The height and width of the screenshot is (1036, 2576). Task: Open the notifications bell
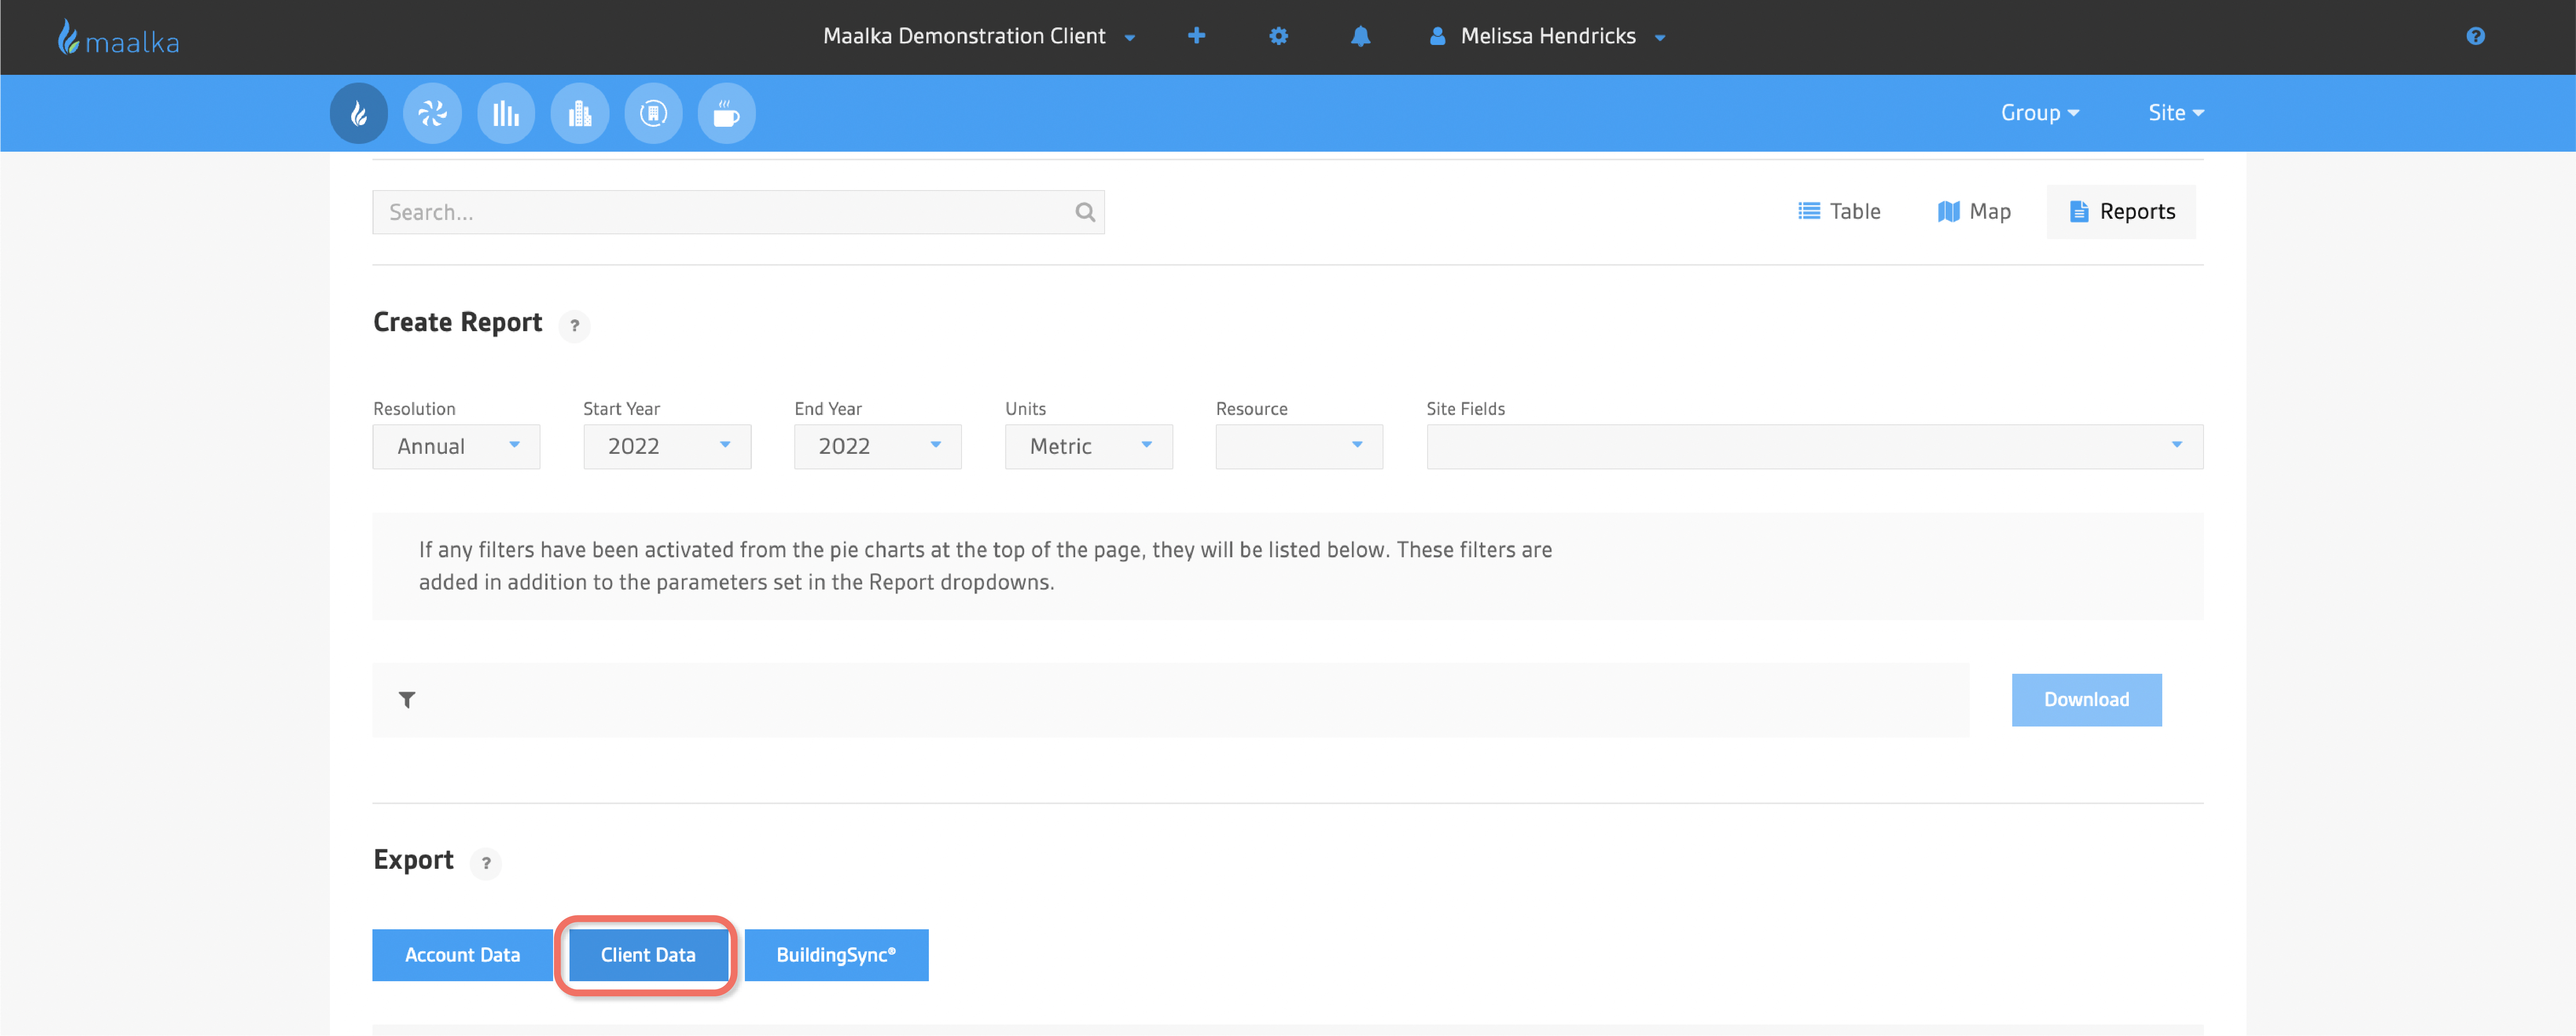[1360, 36]
